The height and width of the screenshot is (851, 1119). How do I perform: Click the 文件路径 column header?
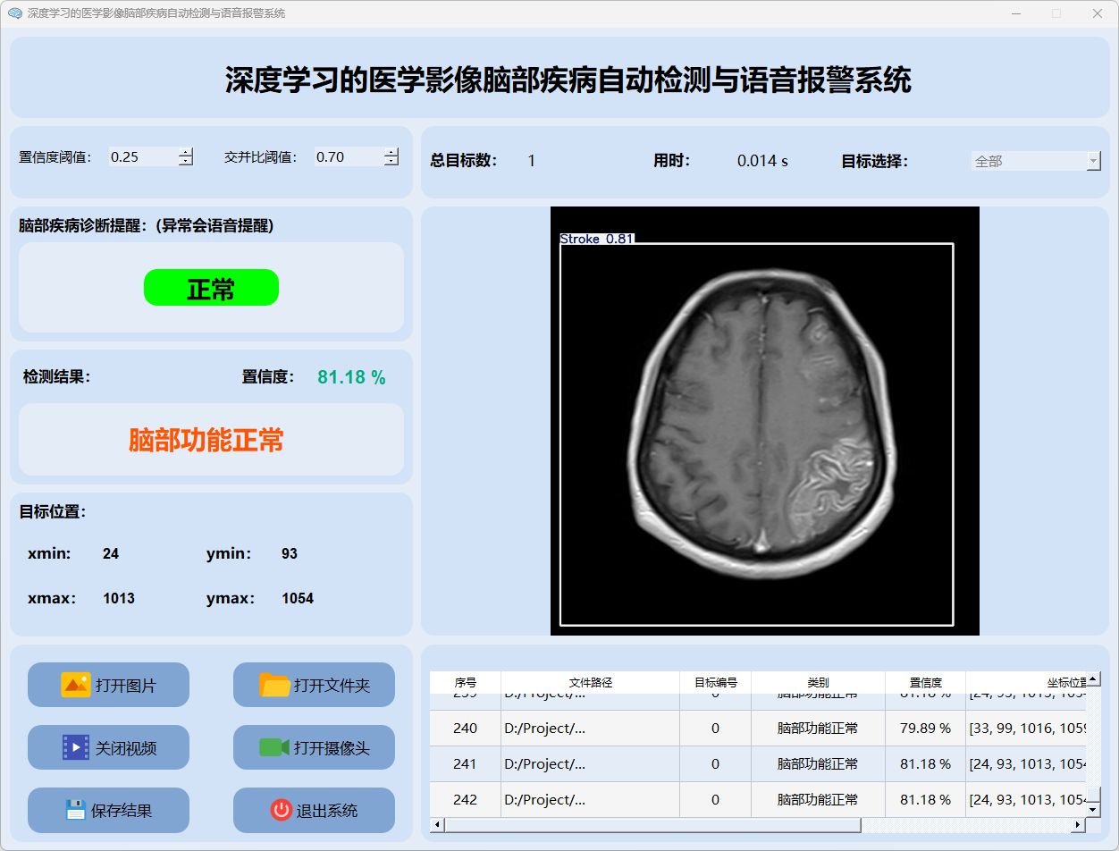click(x=591, y=682)
